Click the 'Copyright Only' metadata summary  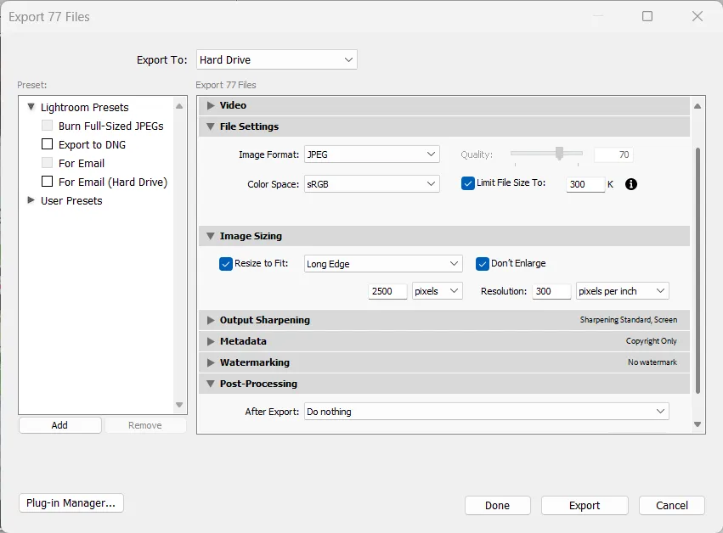pos(651,341)
